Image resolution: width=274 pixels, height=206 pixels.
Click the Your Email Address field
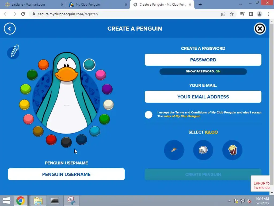203,97
